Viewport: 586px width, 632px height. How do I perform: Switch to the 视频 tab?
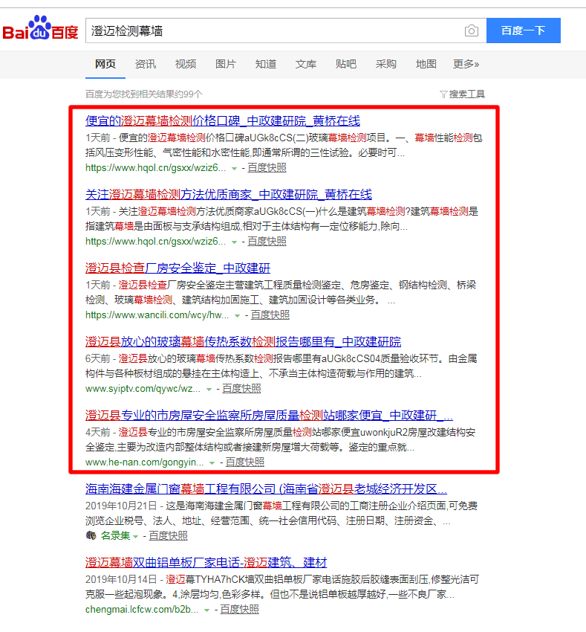click(185, 64)
